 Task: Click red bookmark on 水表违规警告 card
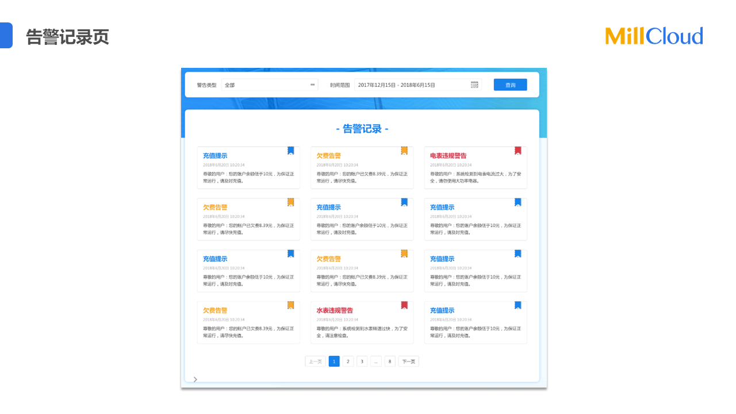click(404, 305)
